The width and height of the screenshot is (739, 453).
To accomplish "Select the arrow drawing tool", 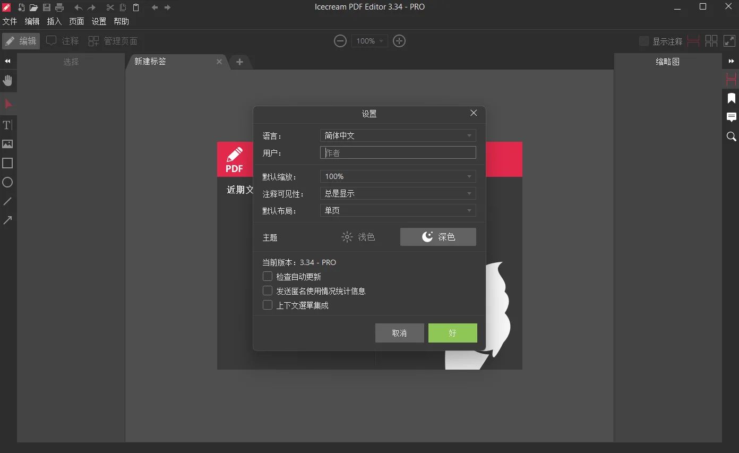I will (x=7, y=220).
